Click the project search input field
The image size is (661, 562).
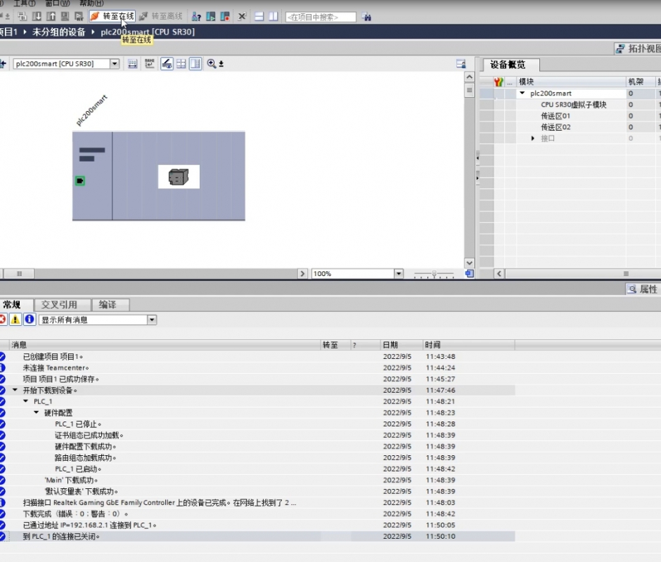point(321,18)
